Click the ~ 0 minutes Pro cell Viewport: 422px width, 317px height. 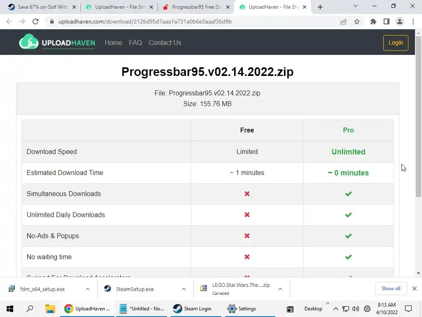tap(348, 173)
